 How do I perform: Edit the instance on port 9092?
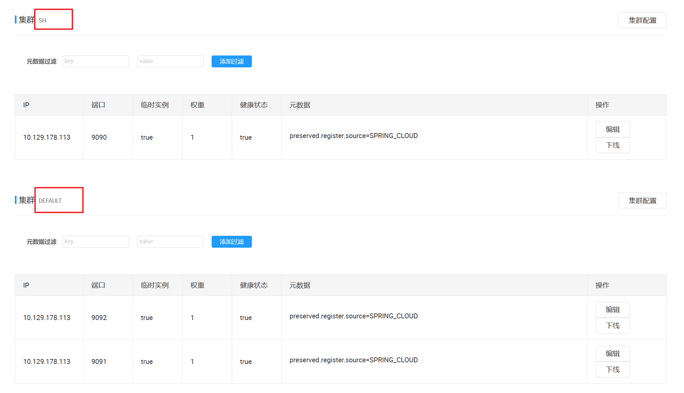pos(612,310)
